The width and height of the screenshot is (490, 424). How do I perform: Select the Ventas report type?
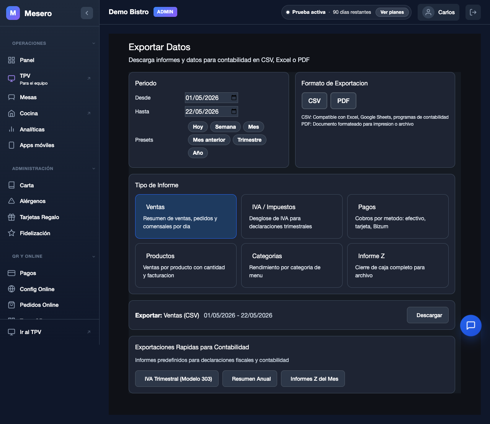pos(186,216)
